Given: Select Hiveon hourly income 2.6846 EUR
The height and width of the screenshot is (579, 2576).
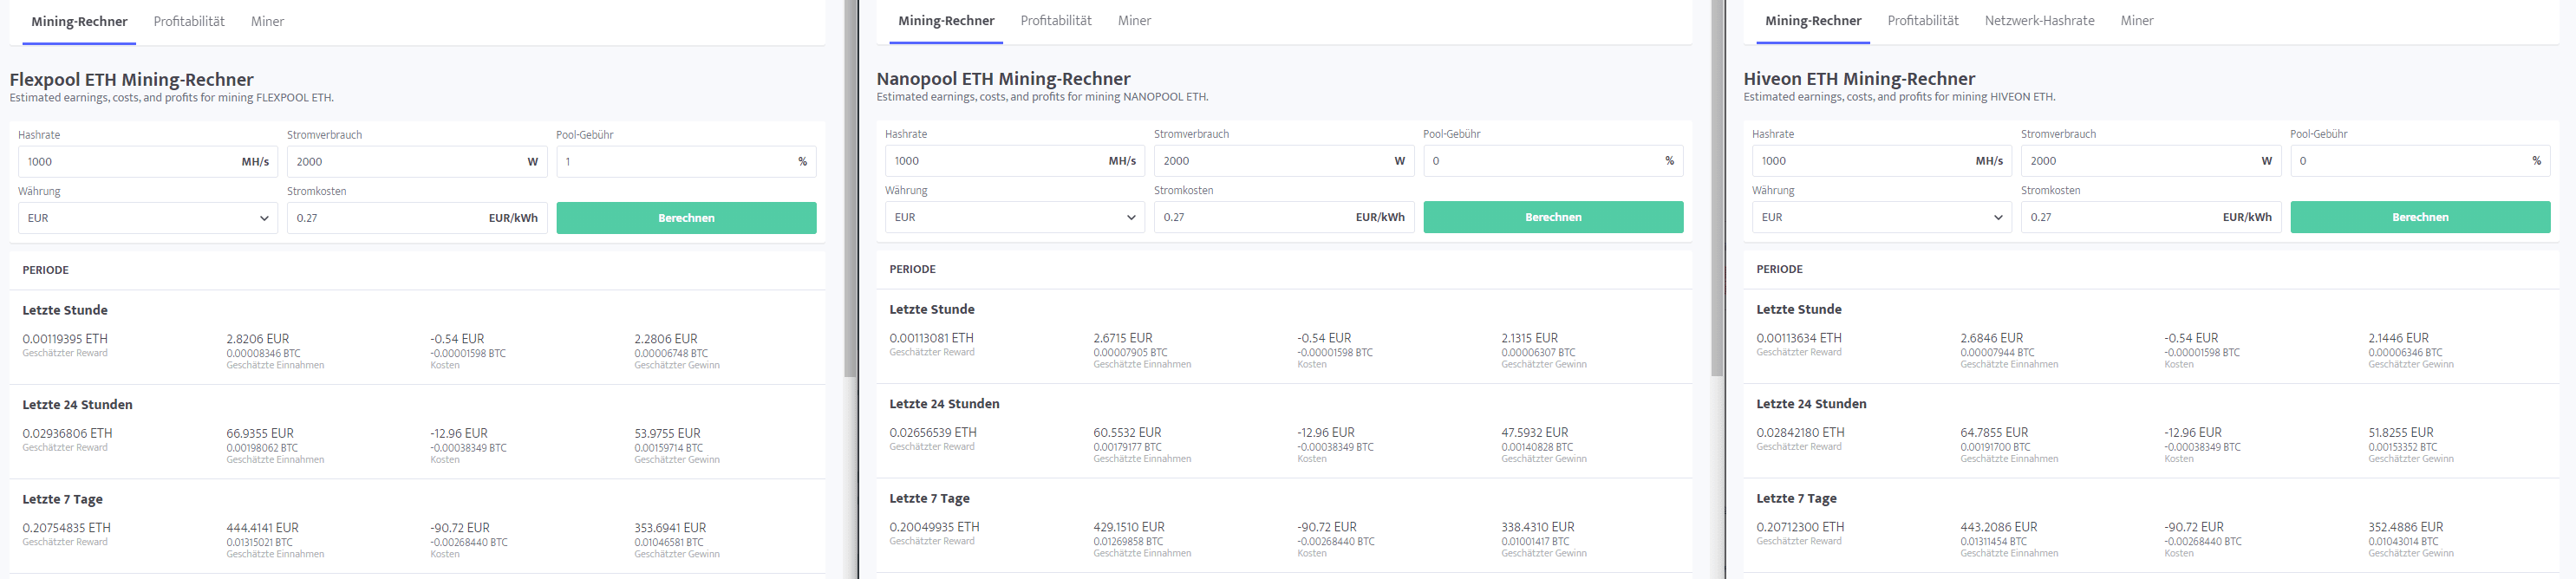Looking at the screenshot, I should pyautogui.click(x=1992, y=338).
